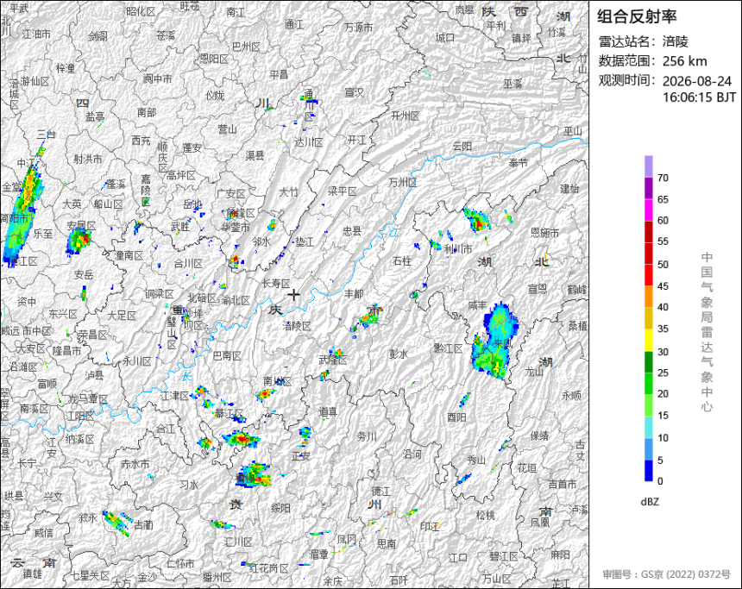Click the 审图号 GS京 (2022) 0372号 text

[667, 574]
